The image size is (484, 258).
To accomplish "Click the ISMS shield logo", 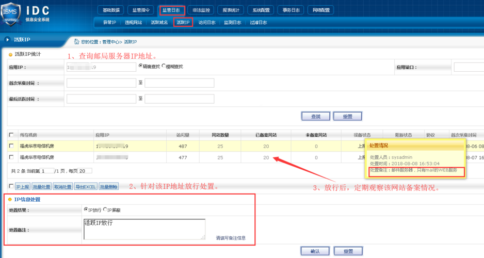I will 11,14.
